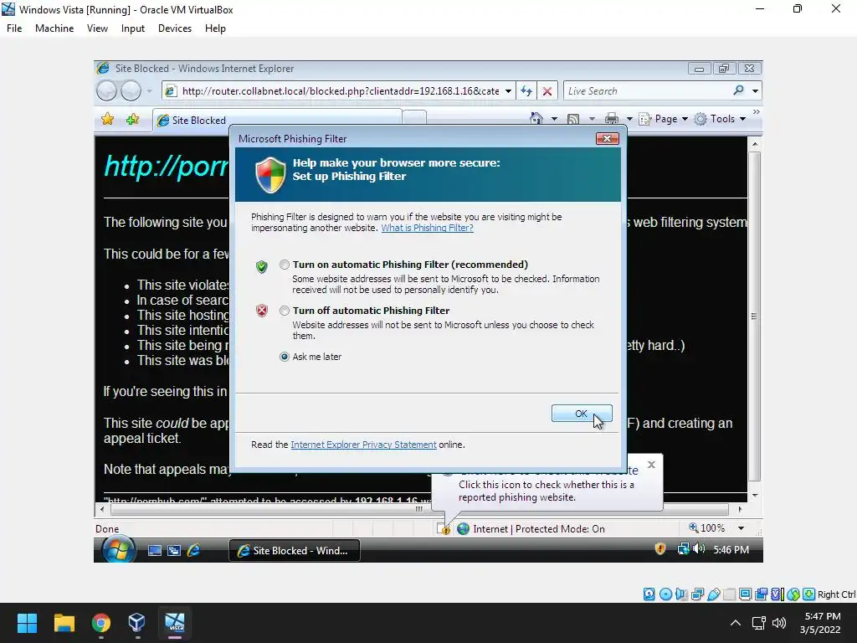Open the Tools menu in IE toolbar

click(x=720, y=119)
